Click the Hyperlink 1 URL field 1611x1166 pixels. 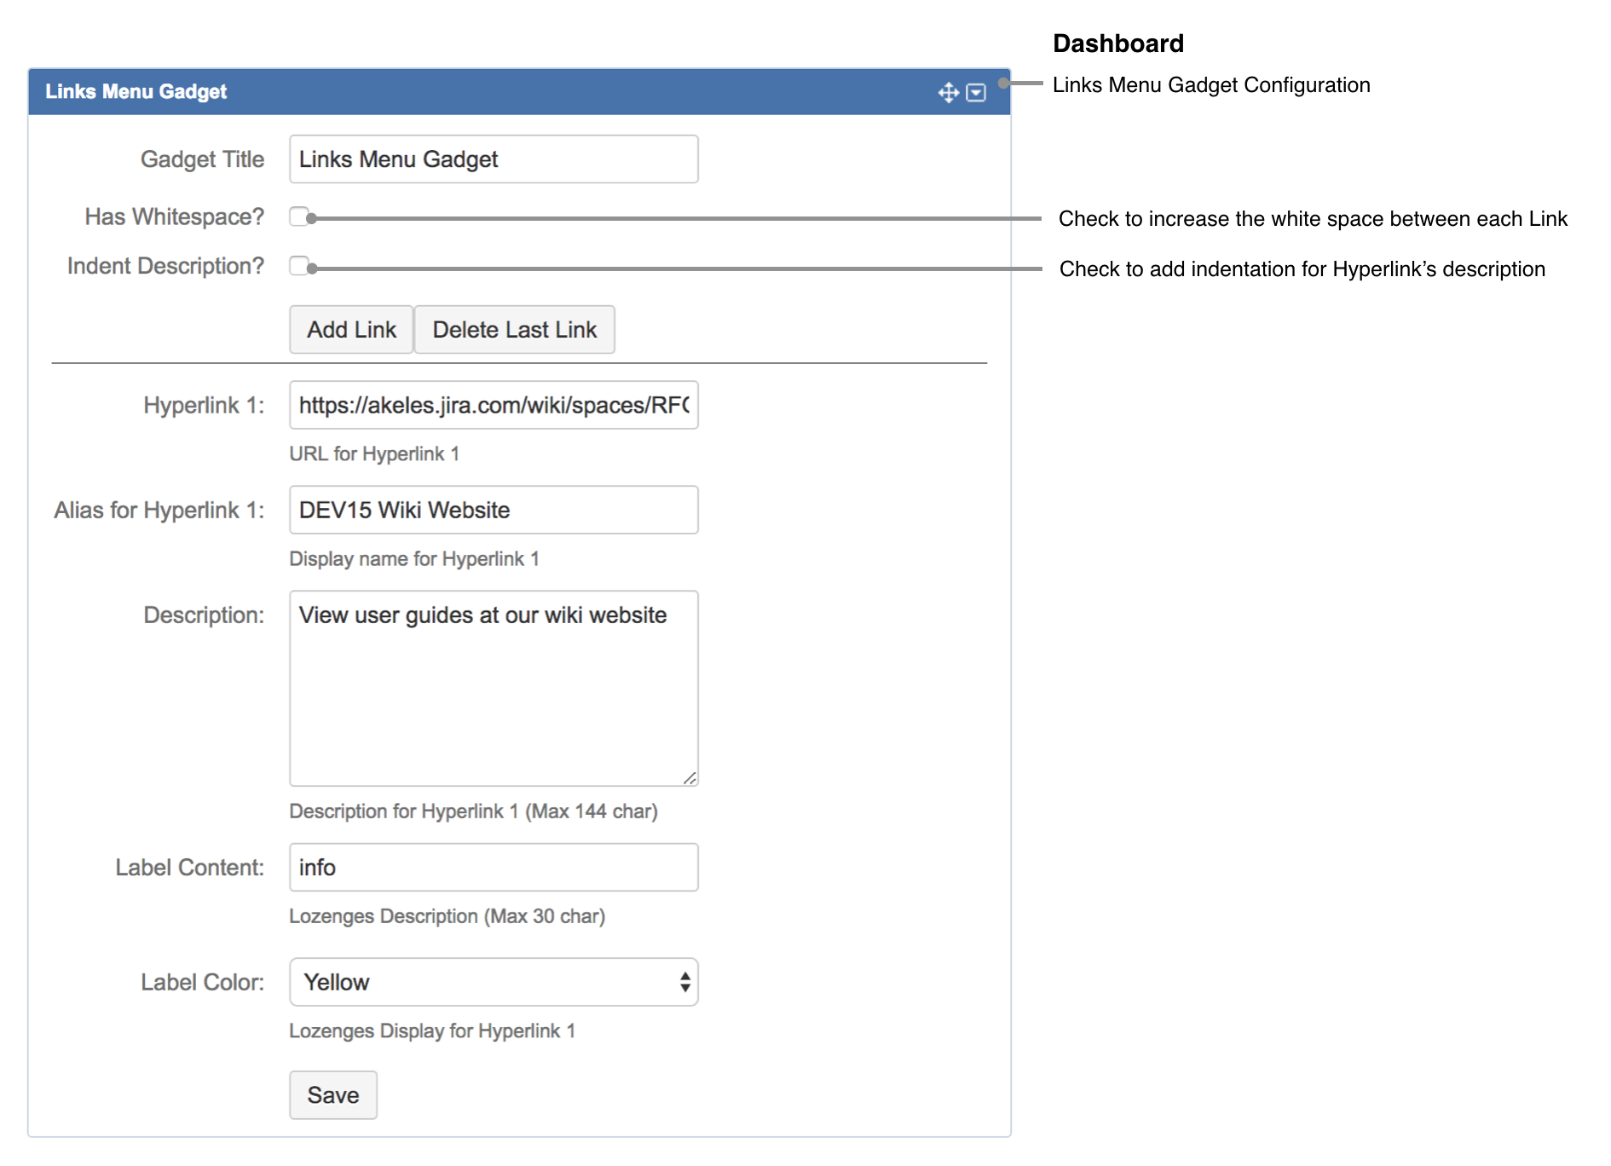pos(493,405)
